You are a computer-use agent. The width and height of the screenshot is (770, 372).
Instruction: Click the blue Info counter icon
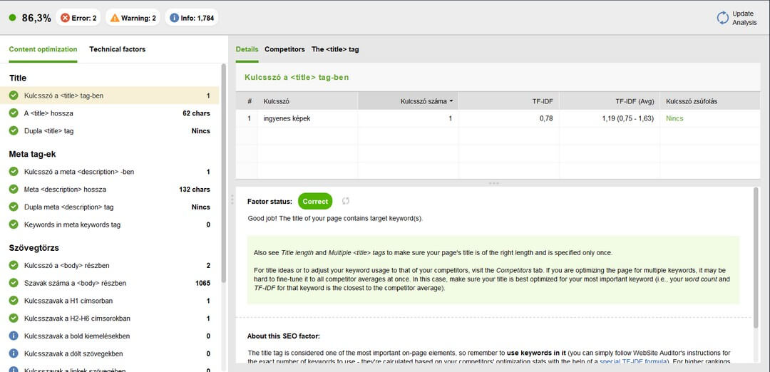175,18
